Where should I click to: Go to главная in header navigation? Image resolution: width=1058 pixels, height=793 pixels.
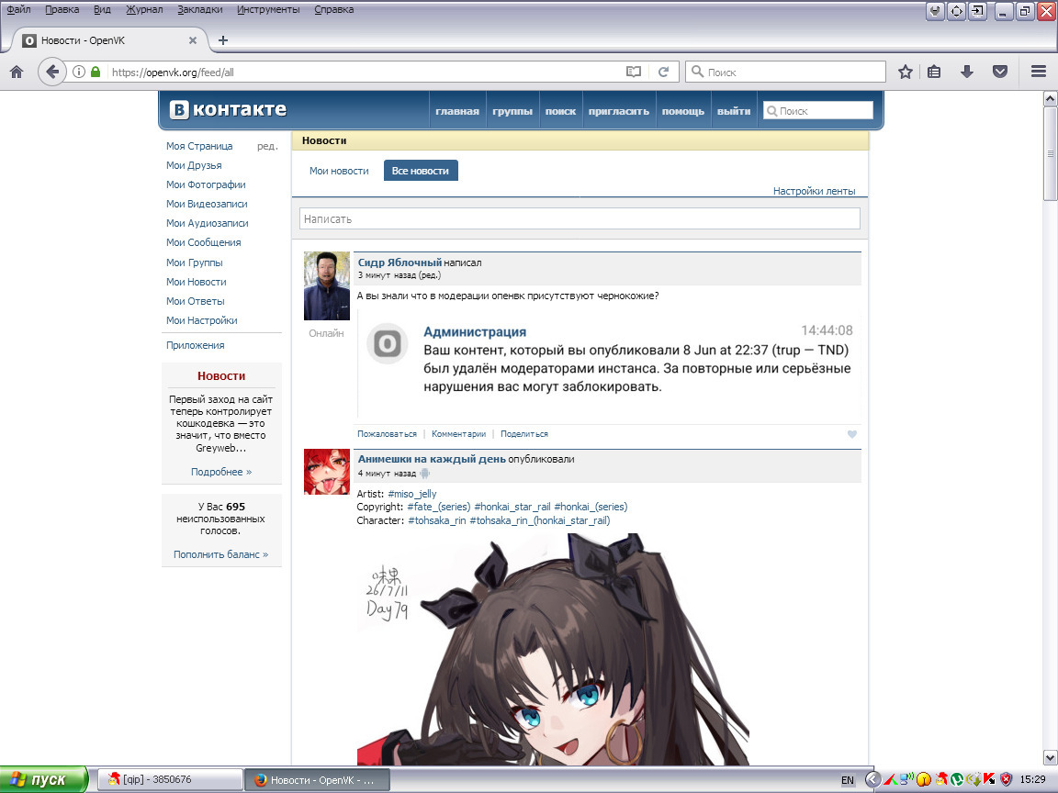(456, 111)
